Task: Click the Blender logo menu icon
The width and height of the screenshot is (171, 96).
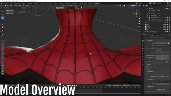Action: 2,3
